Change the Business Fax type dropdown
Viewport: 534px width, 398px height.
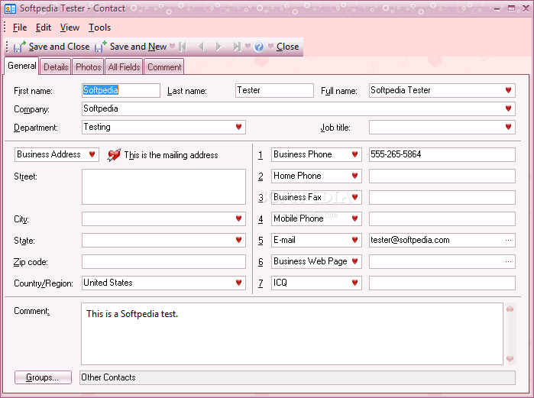click(x=354, y=197)
